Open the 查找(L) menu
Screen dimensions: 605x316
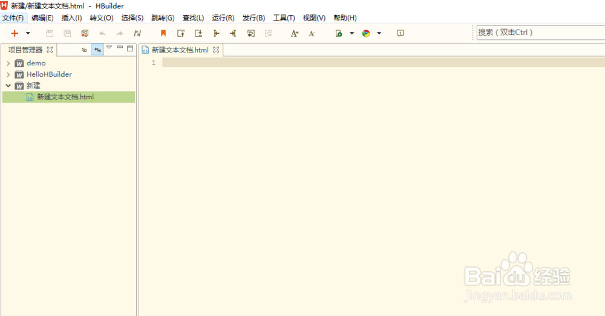(x=193, y=18)
